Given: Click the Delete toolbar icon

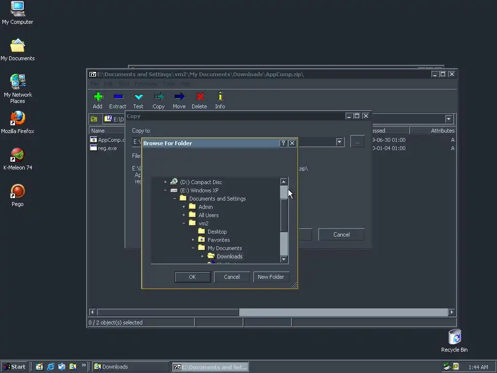Looking at the screenshot, I should 199,97.
